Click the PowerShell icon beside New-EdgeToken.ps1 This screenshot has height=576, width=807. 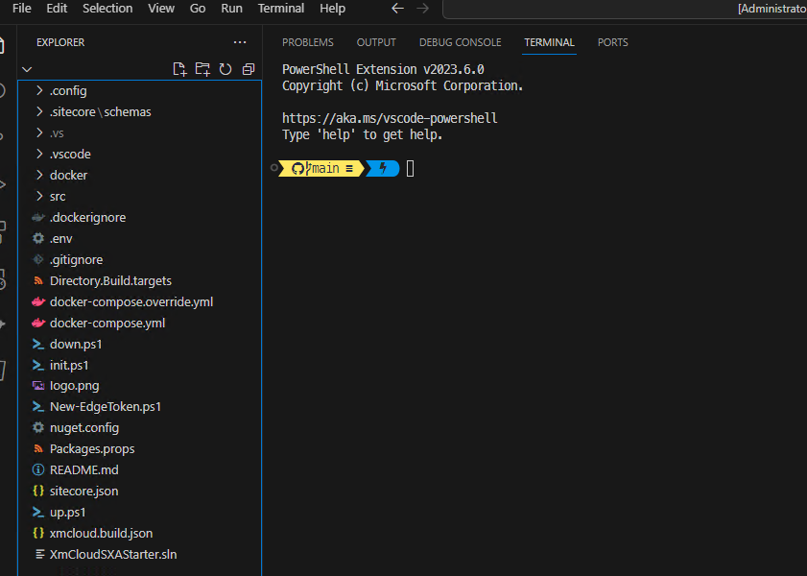click(38, 407)
